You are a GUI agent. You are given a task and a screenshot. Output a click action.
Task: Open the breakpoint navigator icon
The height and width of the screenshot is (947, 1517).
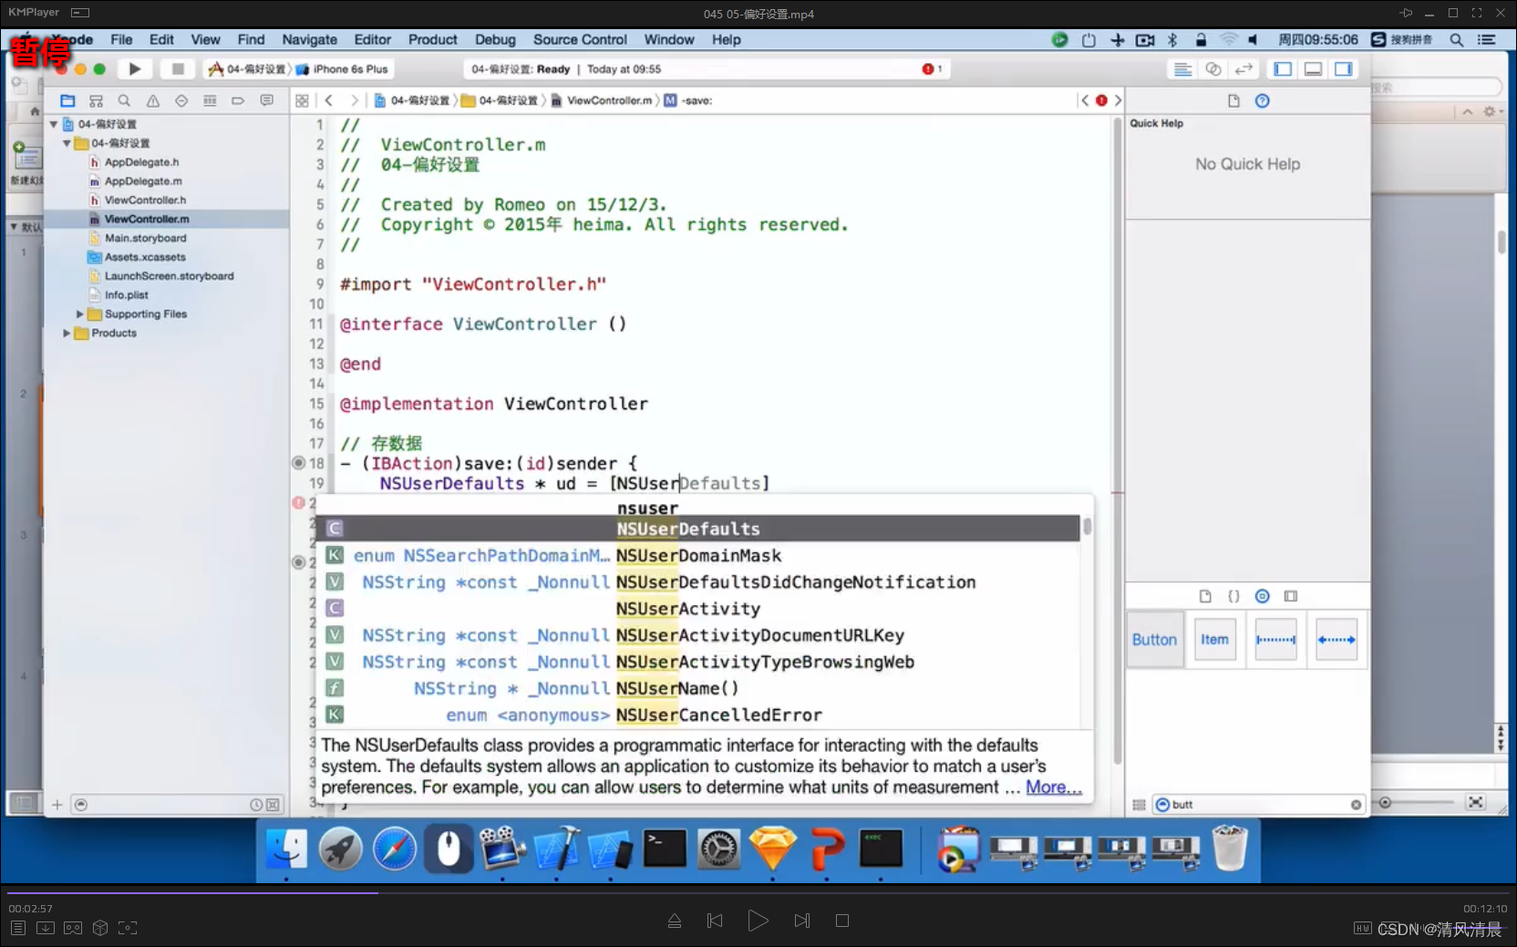(x=238, y=101)
